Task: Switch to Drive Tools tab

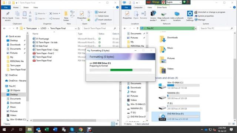Action: [162, 7]
